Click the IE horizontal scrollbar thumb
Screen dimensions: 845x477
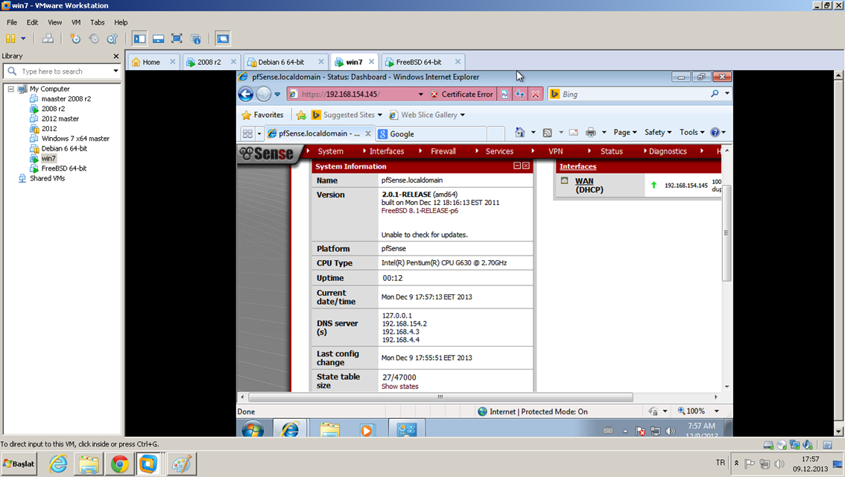[x=440, y=397]
